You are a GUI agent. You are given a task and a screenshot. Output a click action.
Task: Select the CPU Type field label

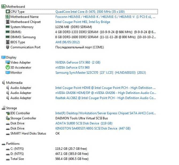click(x=17, y=12)
